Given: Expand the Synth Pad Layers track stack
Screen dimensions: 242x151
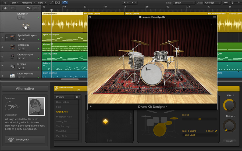Looking at the screenshot, I should click(7, 38).
